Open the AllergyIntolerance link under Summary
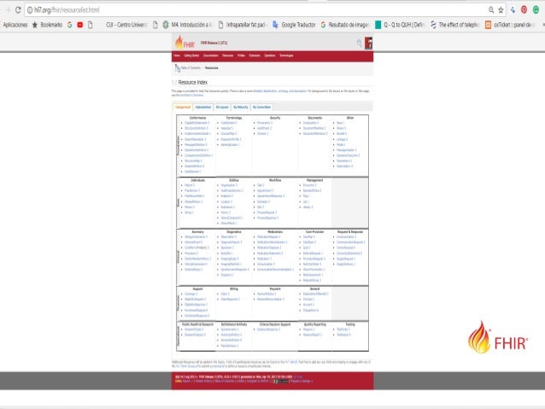Image resolution: width=545 pixels, height=409 pixels. (196, 237)
